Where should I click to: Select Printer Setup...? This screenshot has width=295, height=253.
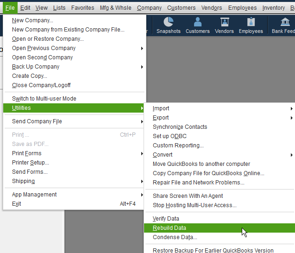pos(74,163)
